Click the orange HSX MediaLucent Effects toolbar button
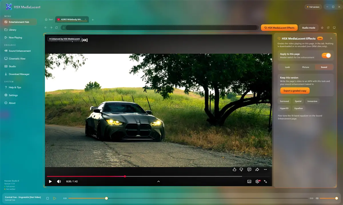The height and width of the screenshot is (205, 343). 279,28
